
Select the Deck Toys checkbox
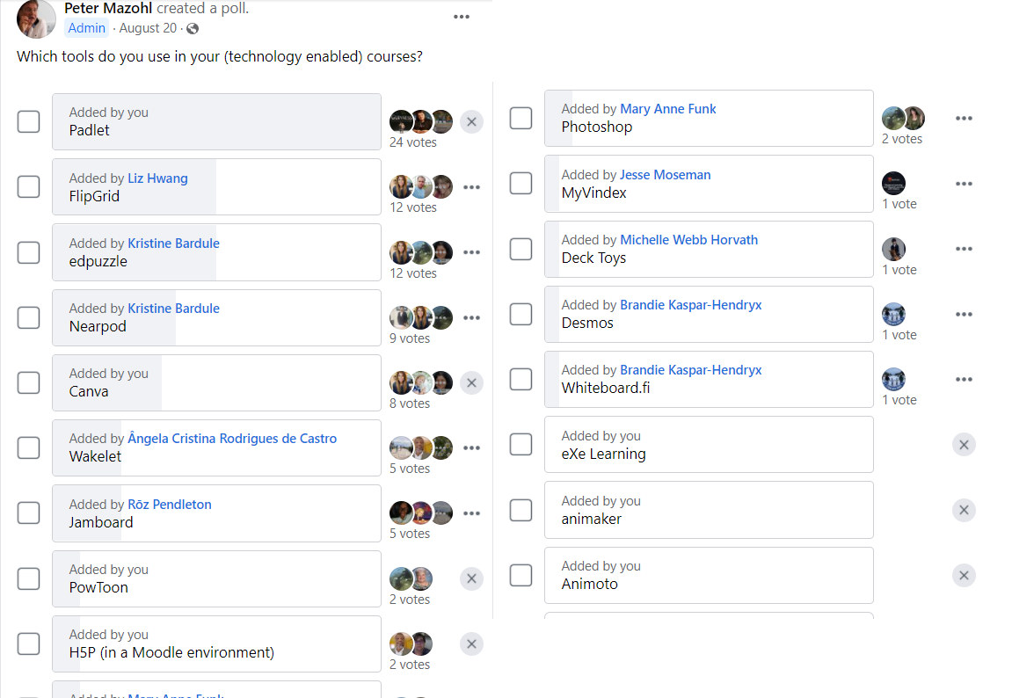click(x=521, y=250)
